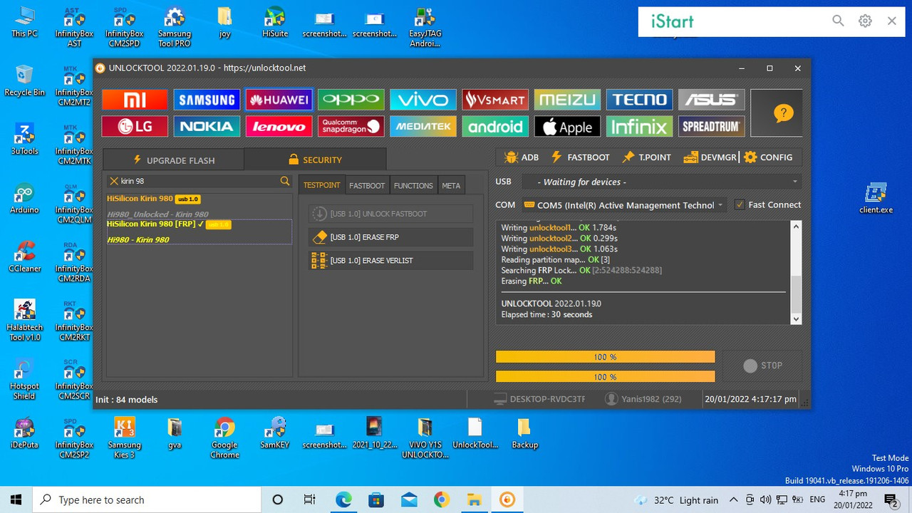
Task: Select the Tecno brand icon
Action: pyautogui.click(x=639, y=100)
